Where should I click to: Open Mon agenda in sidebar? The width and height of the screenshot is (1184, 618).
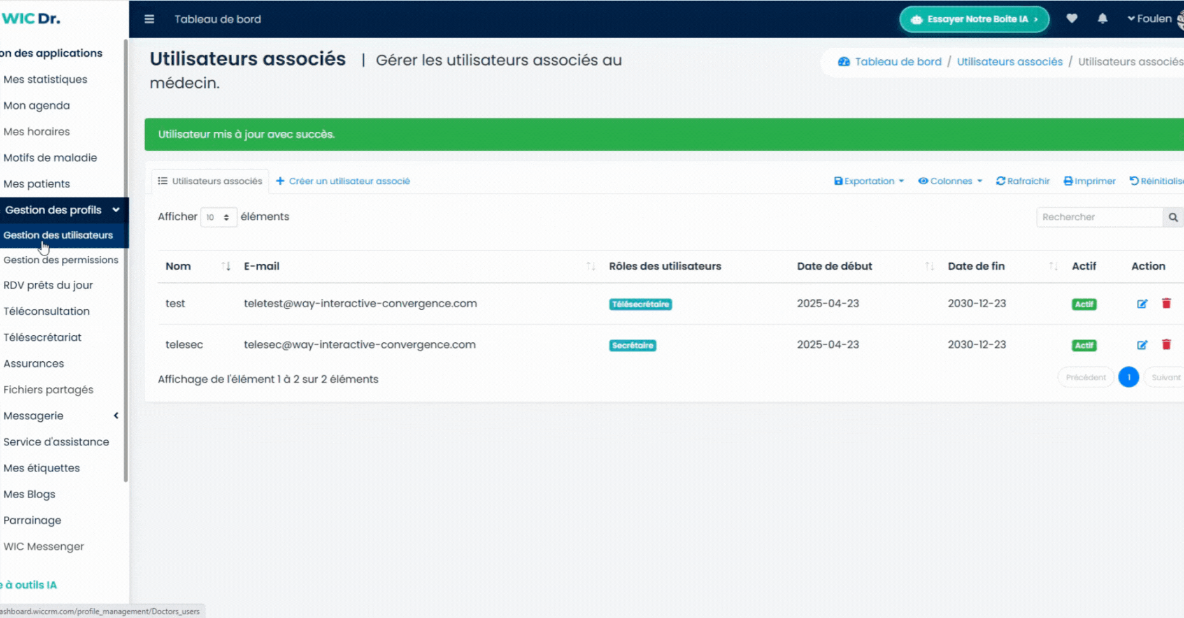click(x=36, y=105)
